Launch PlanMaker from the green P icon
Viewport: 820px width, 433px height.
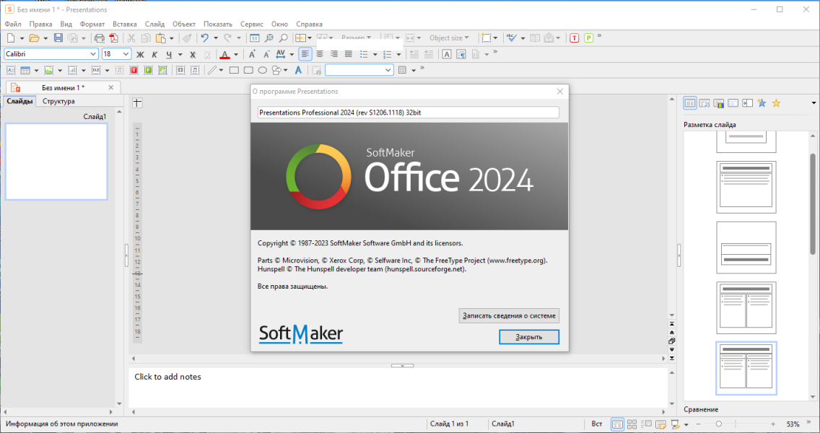click(588, 38)
